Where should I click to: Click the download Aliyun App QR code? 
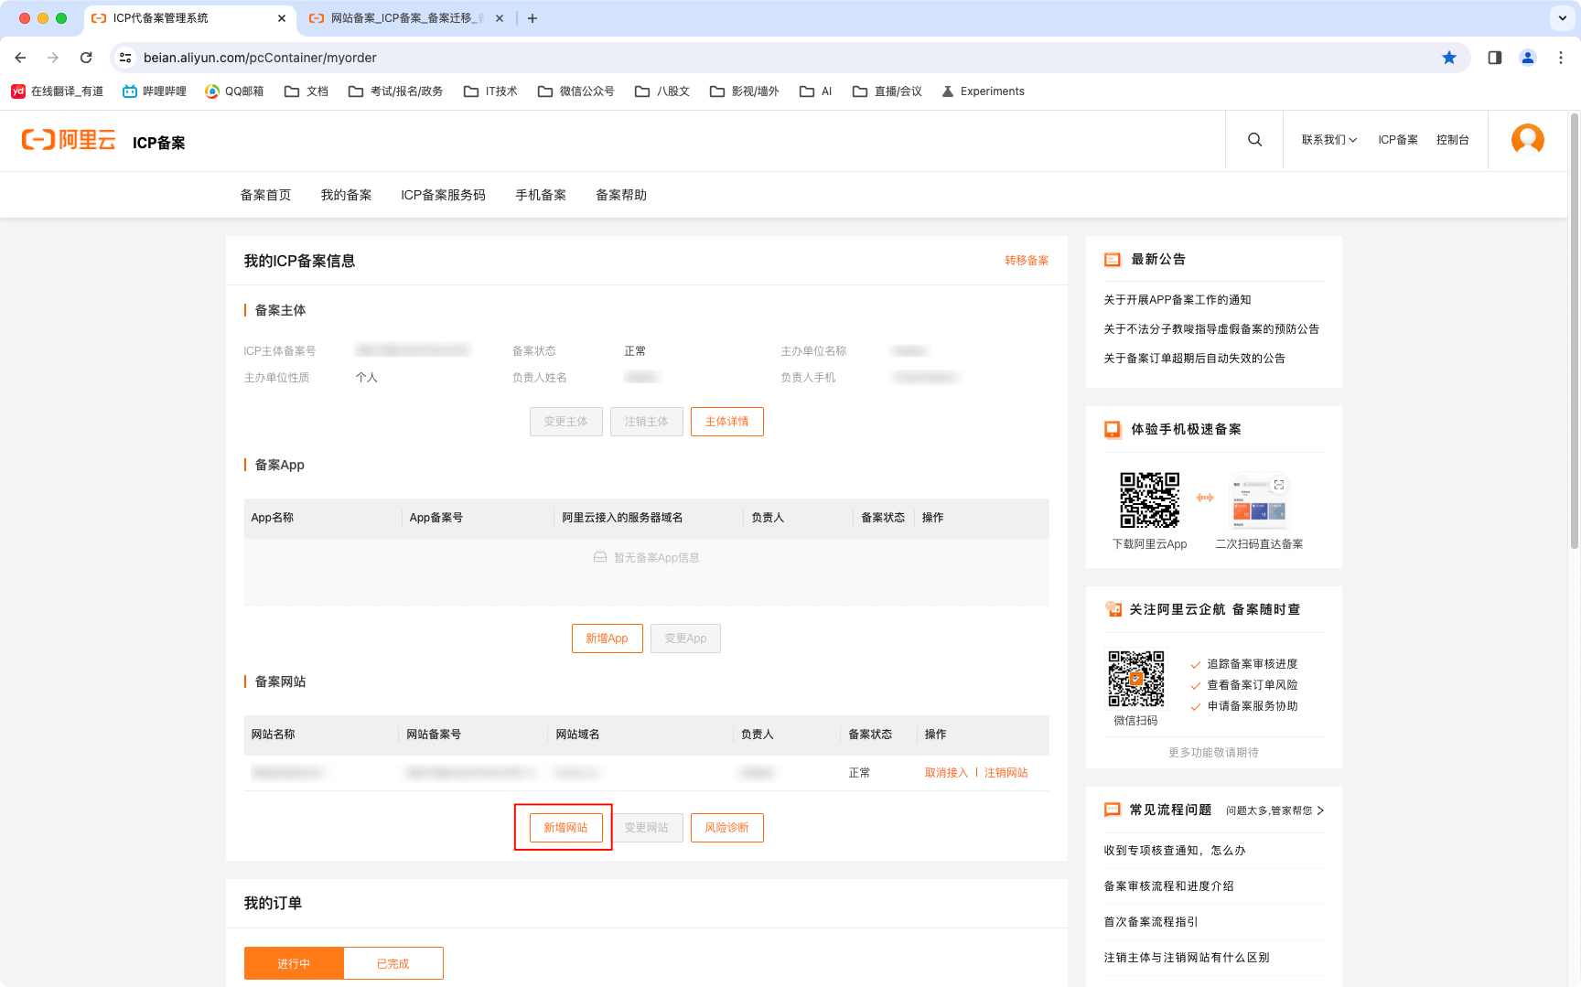click(x=1149, y=500)
